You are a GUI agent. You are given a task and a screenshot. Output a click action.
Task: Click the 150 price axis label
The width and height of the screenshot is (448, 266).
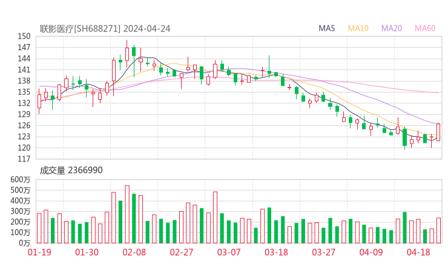coord(24,36)
